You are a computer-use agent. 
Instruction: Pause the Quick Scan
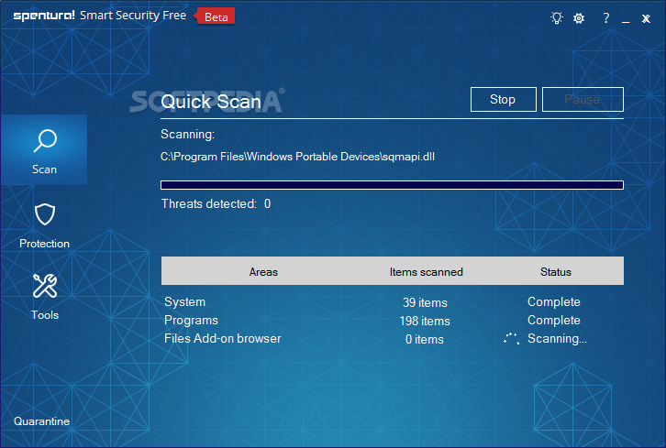(583, 99)
